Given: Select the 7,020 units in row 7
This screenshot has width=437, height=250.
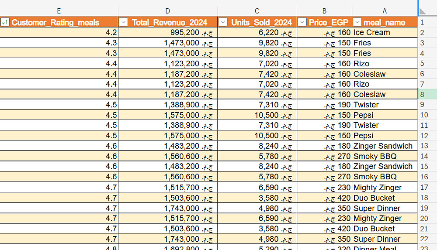Looking at the screenshot, I should pos(257,84).
